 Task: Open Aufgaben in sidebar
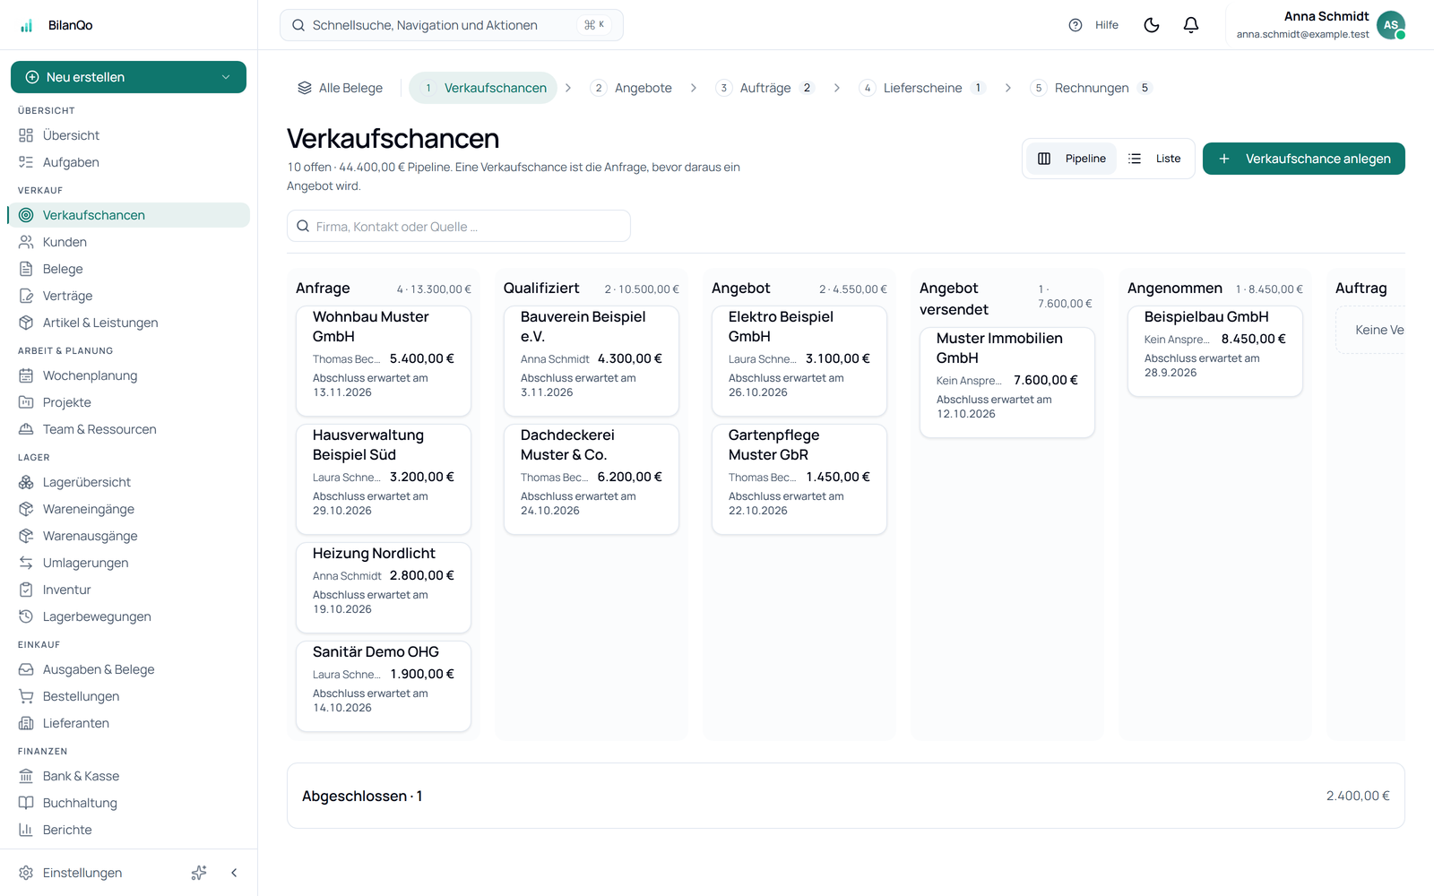coord(129,162)
